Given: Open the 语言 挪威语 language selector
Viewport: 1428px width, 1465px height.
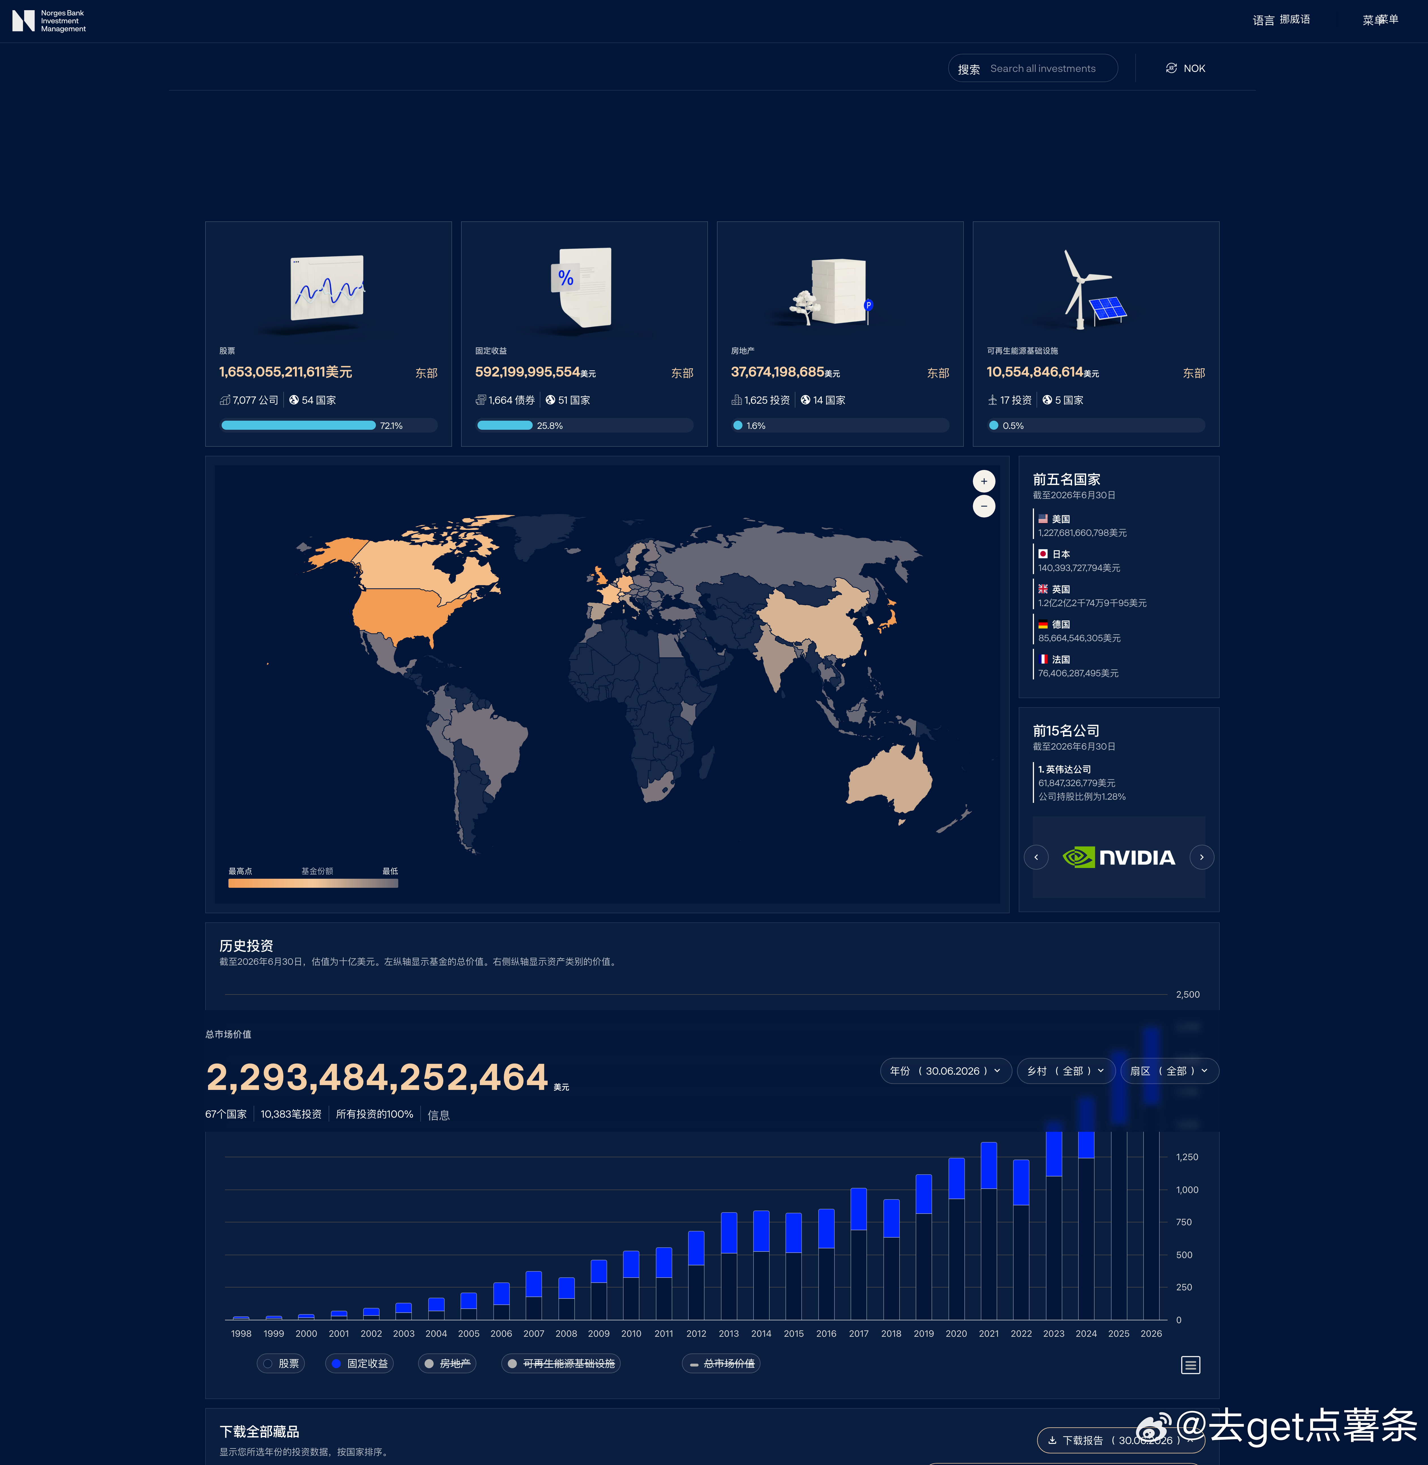Looking at the screenshot, I should click(x=1281, y=20).
